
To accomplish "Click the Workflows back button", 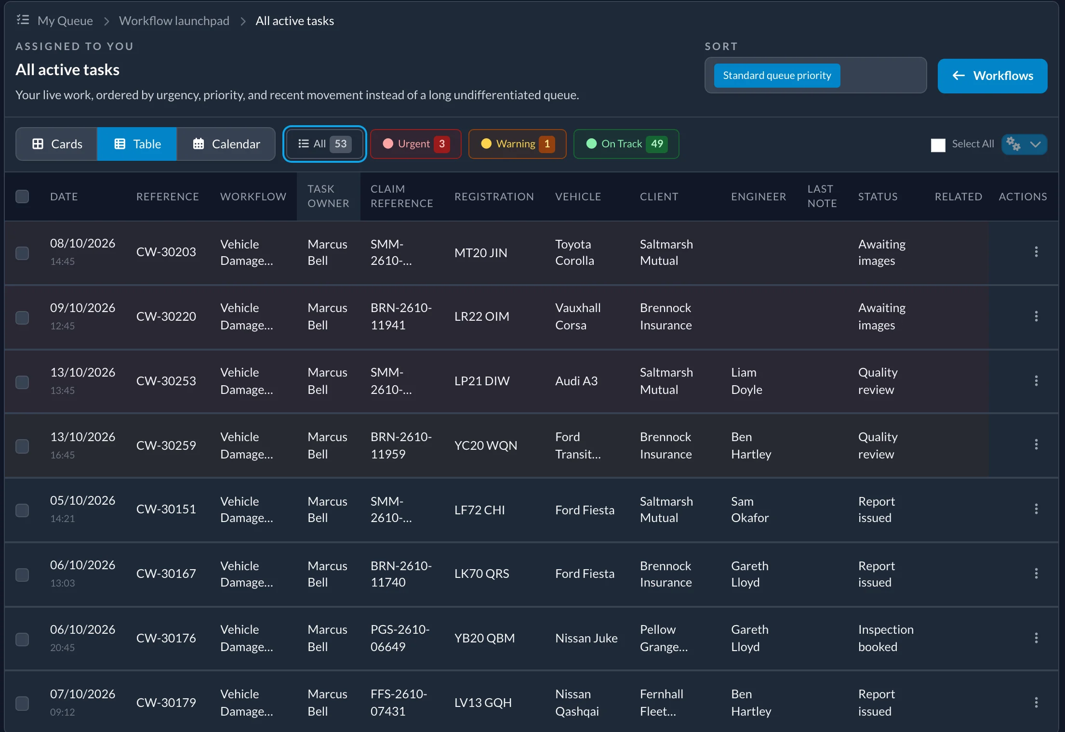I will click(992, 76).
